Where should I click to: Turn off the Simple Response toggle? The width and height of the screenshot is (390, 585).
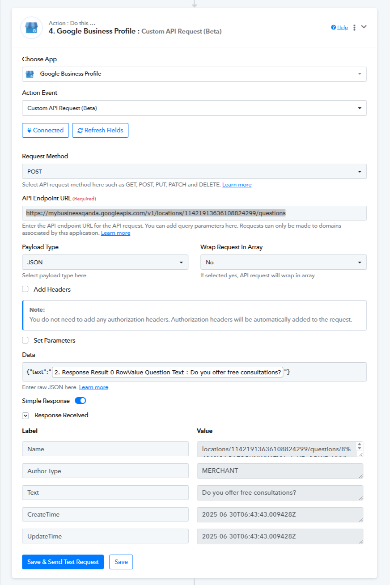(81, 401)
